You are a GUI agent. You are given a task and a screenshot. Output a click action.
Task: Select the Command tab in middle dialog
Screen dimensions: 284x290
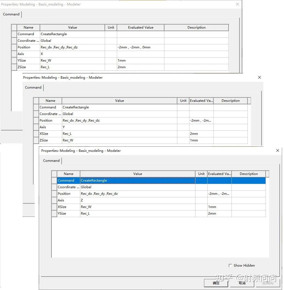[x=33, y=87]
